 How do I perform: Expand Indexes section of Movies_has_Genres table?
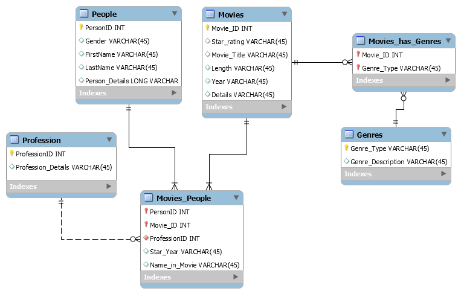click(448, 80)
